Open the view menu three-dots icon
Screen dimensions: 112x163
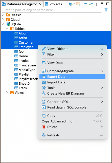(97, 4)
